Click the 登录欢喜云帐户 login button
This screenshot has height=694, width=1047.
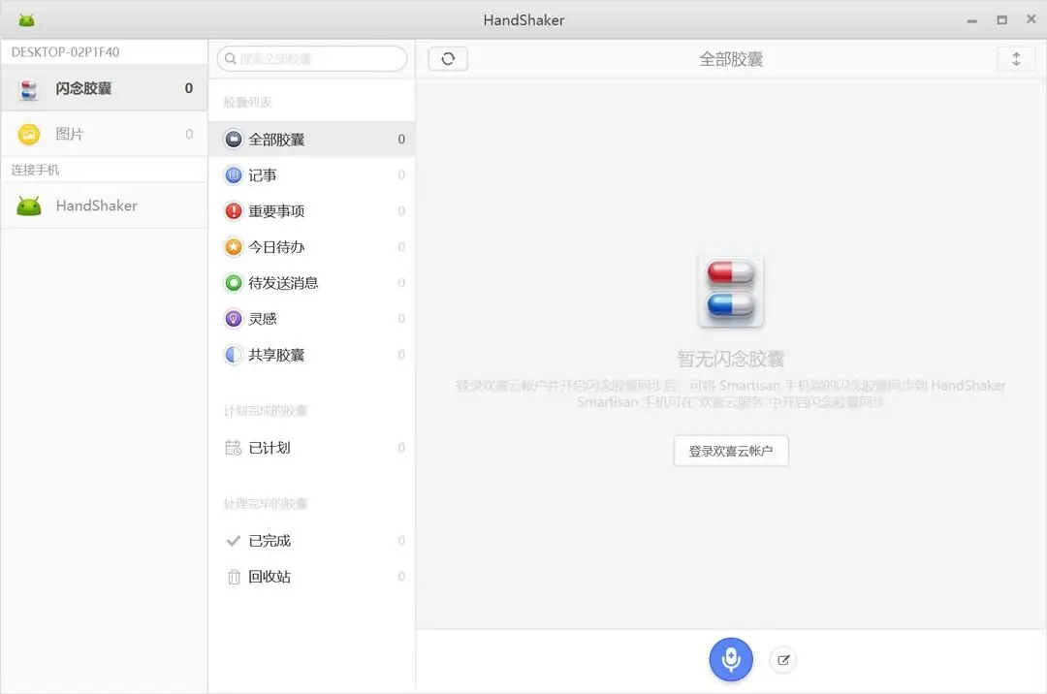(730, 450)
